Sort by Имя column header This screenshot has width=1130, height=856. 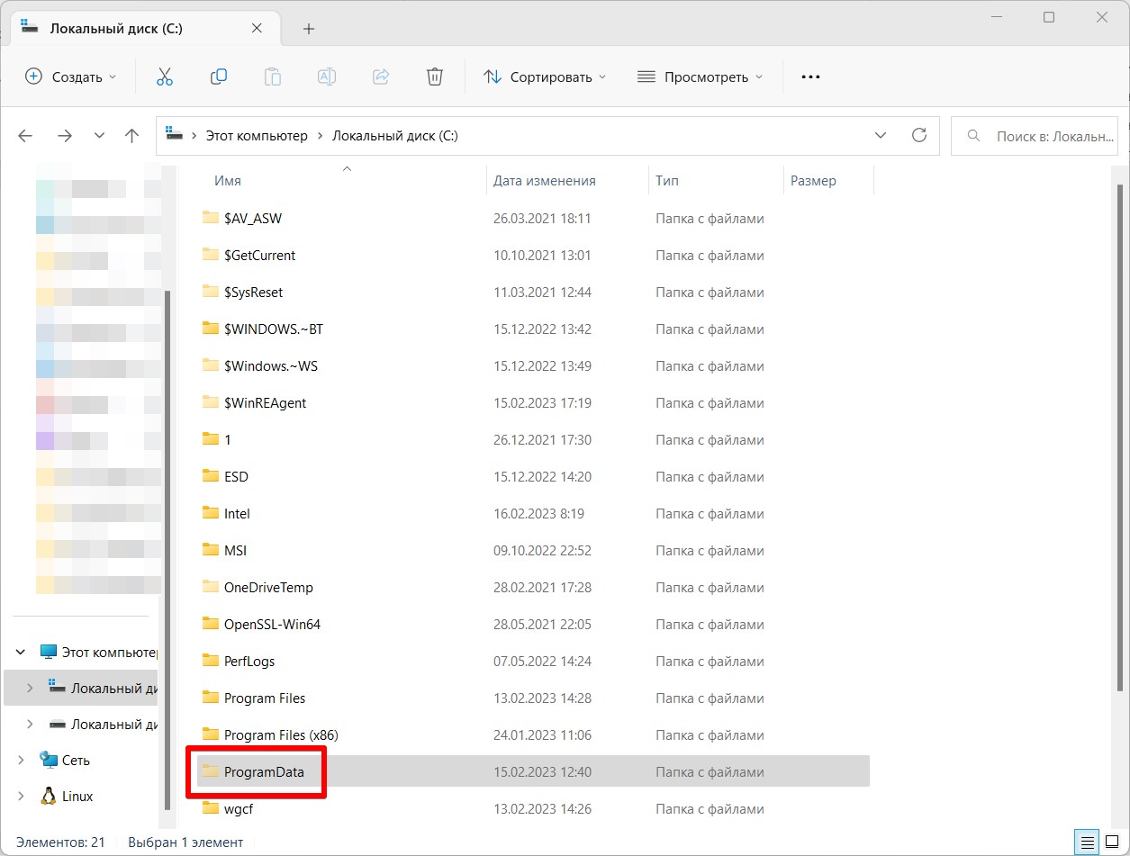click(228, 181)
